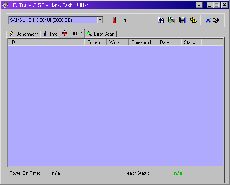Switch to the Info tab
The height and width of the screenshot is (185, 230).
pyautogui.click(x=50, y=34)
